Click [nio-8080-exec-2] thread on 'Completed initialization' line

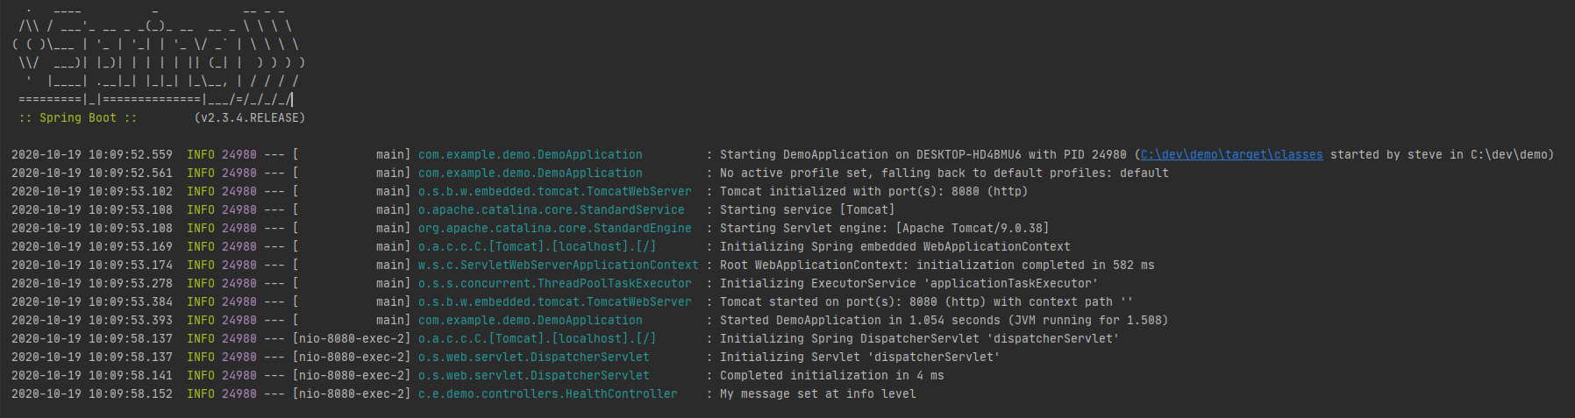[x=352, y=376]
